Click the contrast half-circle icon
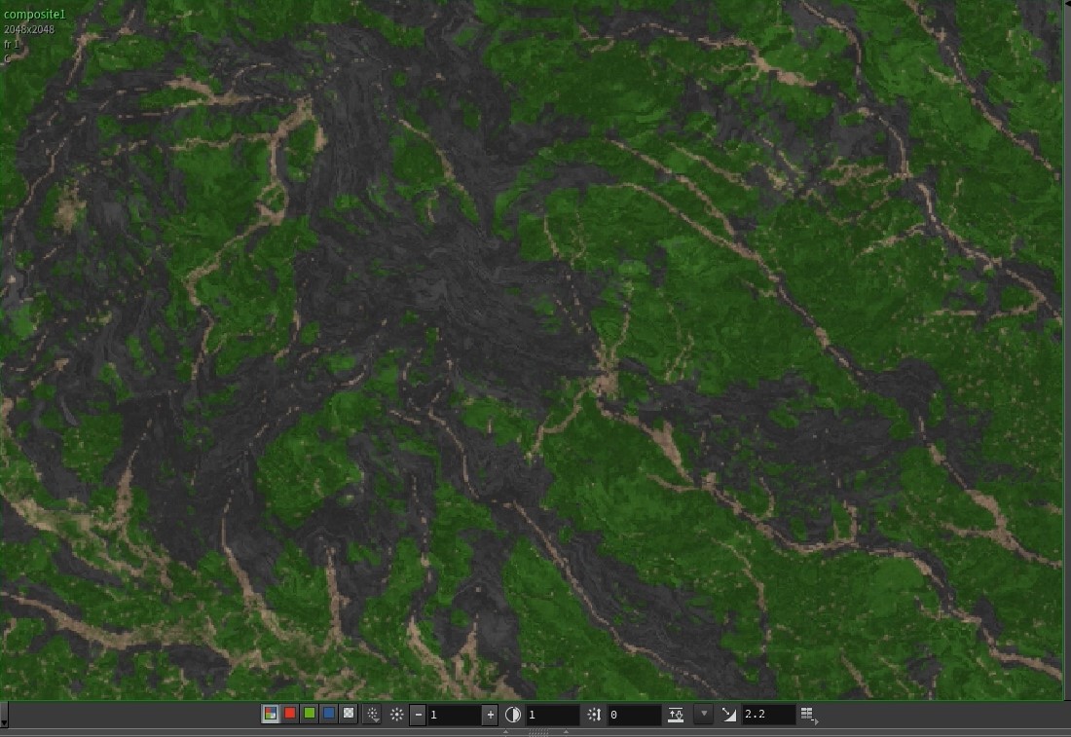 (512, 715)
